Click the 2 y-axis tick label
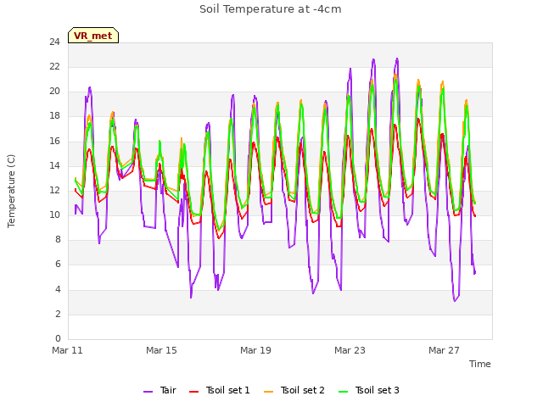This screenshot has height=407, width=543. click(58, 315)
